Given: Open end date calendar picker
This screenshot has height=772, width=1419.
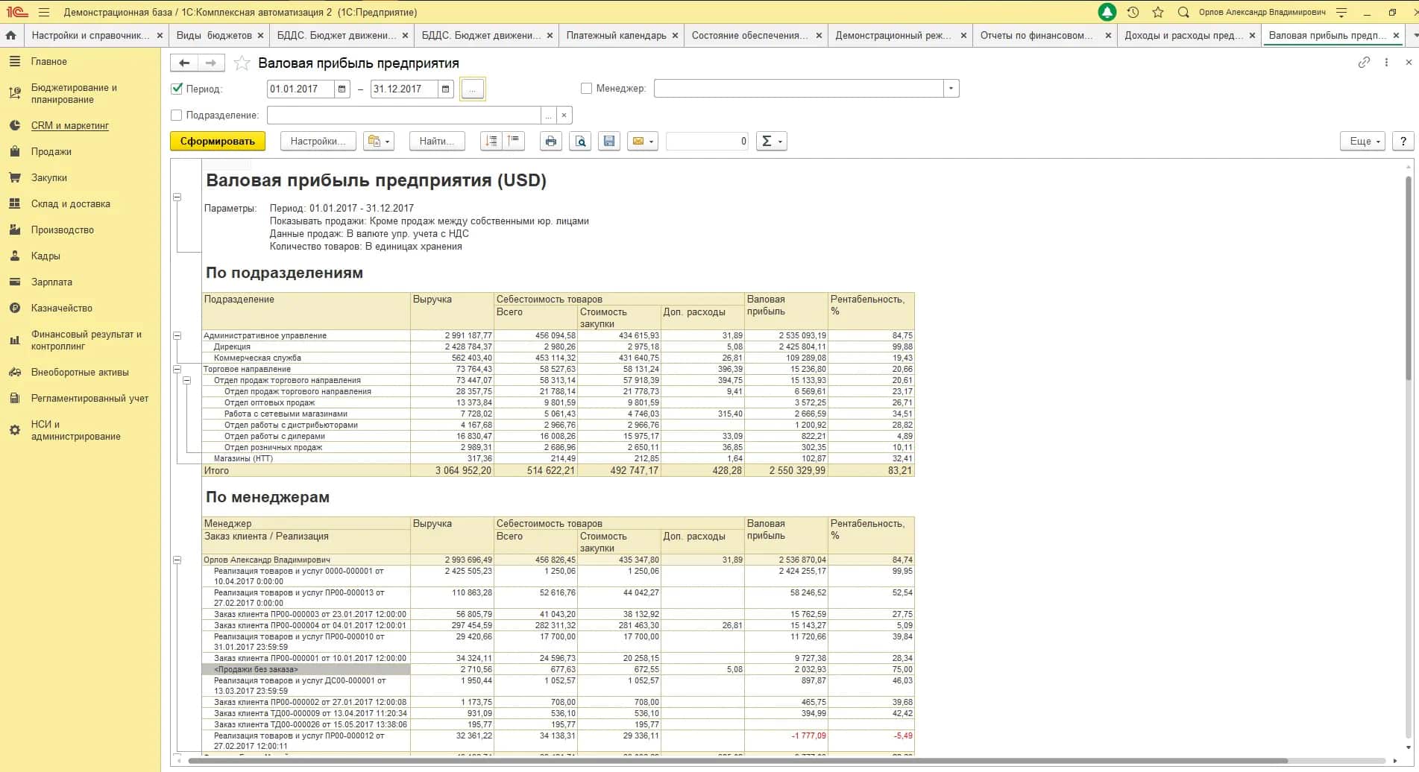Looking at the screenshot, I should click(445, 89).
